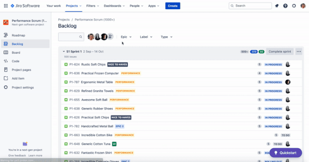
Task: Click the Code sidebar icon
Action: pyautogui.click(x=6, y=61)
